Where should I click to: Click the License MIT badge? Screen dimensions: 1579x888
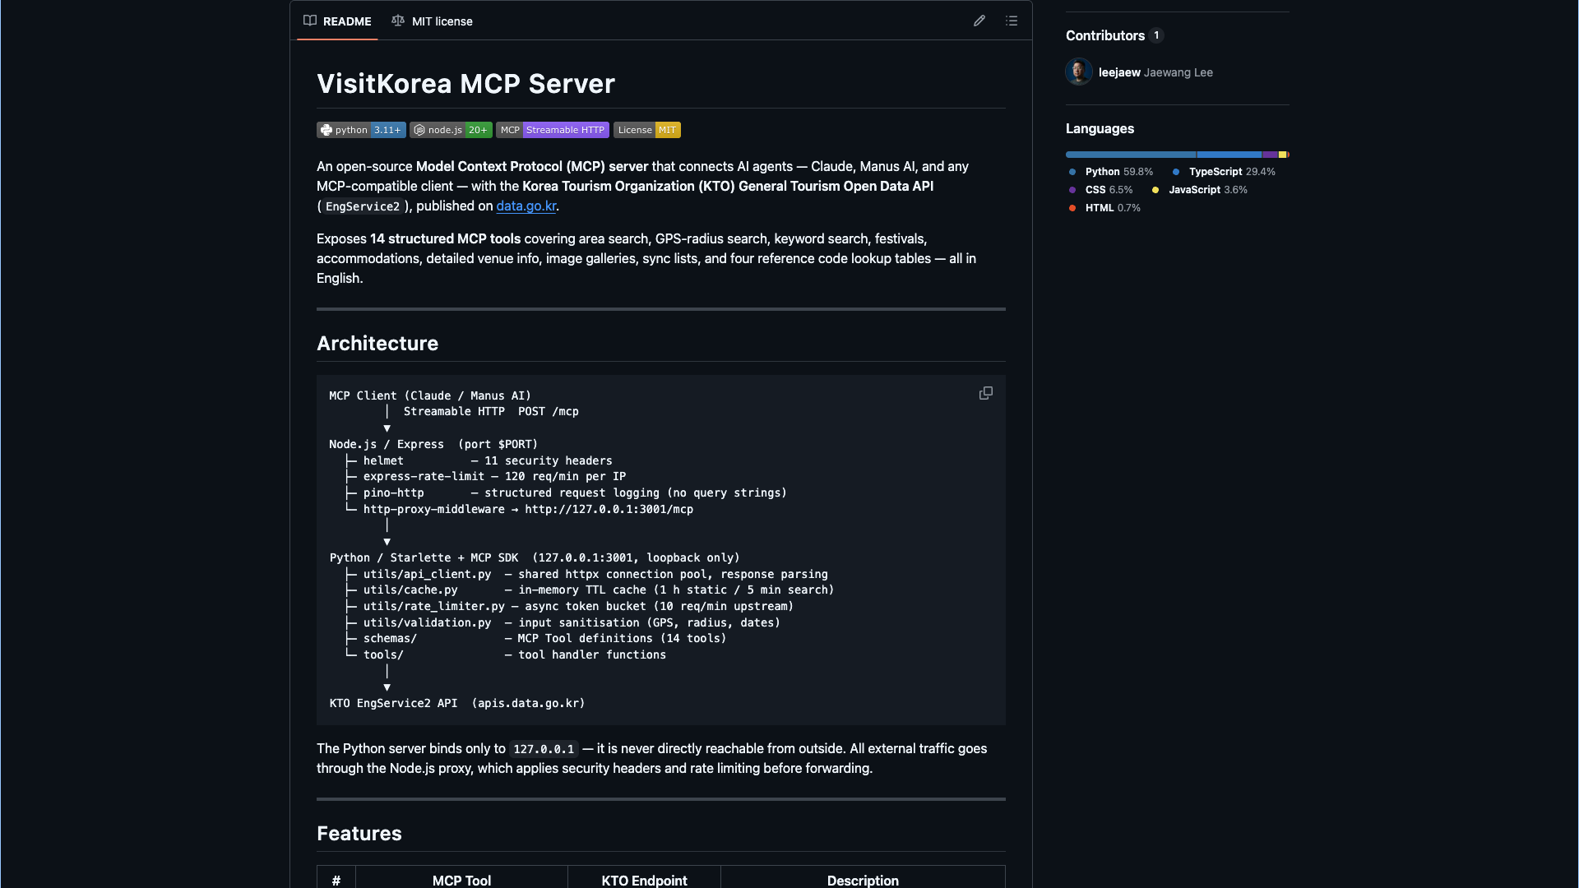coord(646,130)
